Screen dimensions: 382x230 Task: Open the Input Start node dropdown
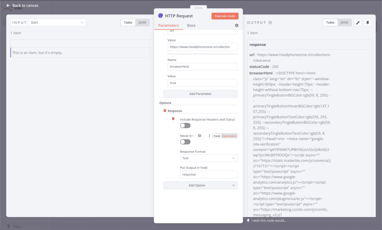tap(57, 23)
